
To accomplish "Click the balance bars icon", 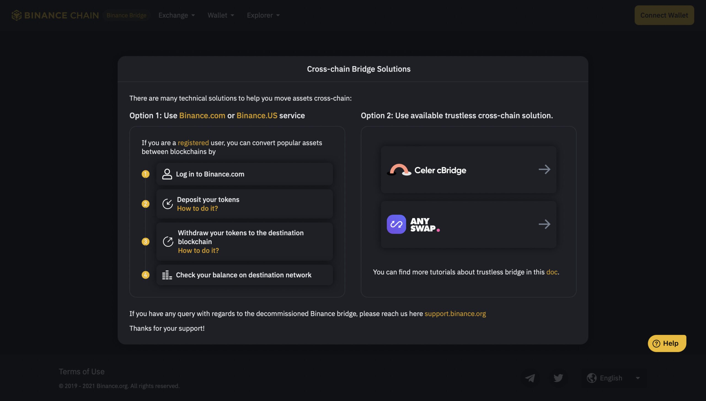I will coord(167,275).
